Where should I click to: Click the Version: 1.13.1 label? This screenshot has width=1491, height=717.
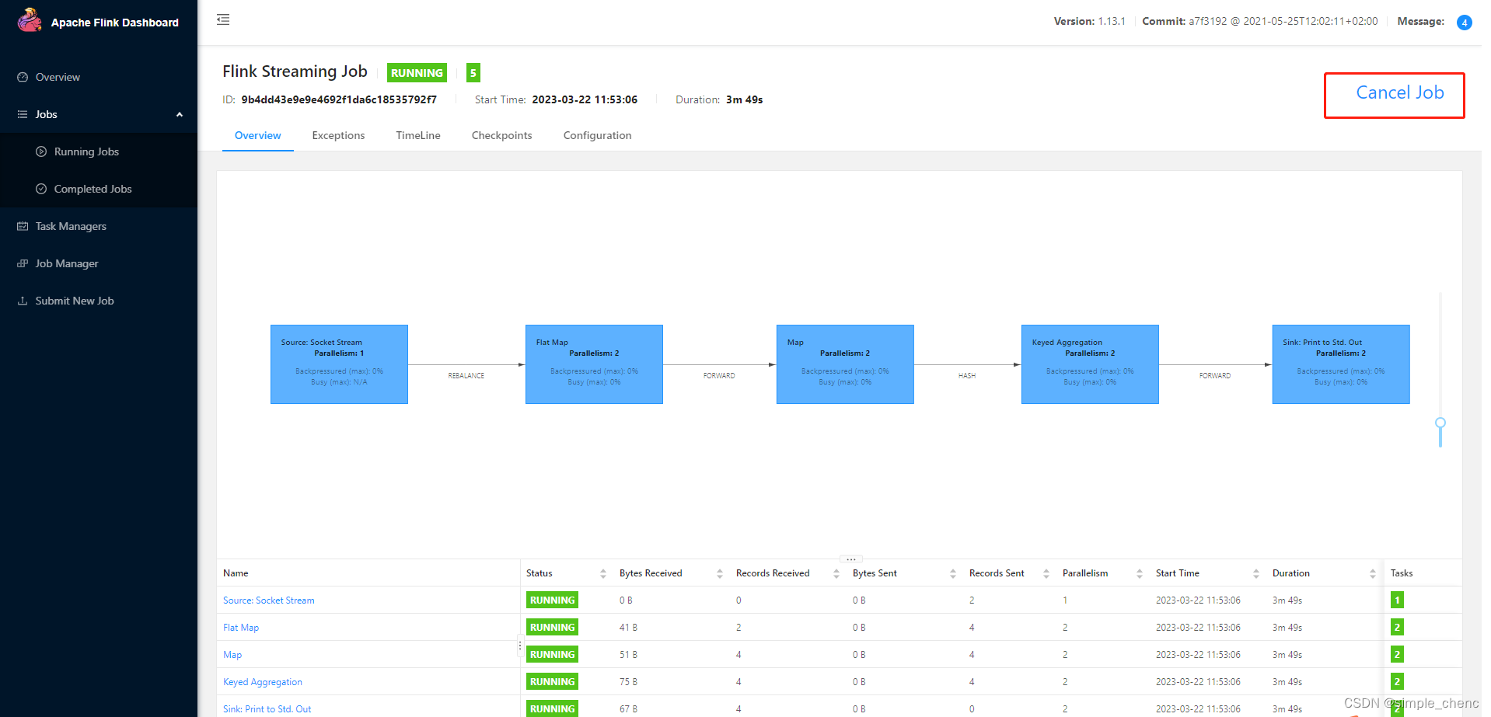pyautogui.click(x=1089, y=21)
